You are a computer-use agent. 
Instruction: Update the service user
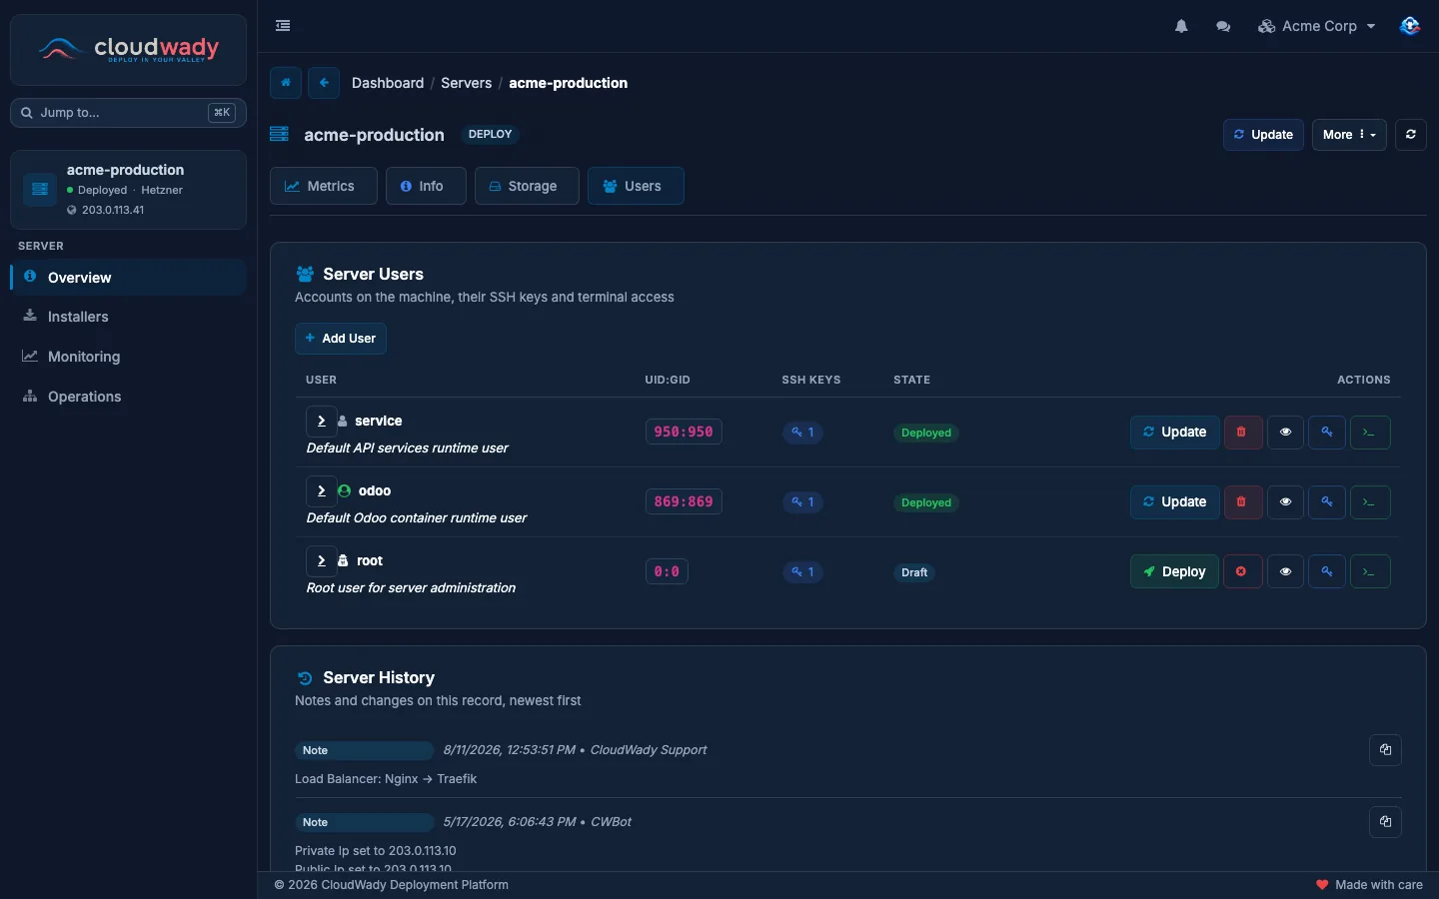pos(1175,433)
